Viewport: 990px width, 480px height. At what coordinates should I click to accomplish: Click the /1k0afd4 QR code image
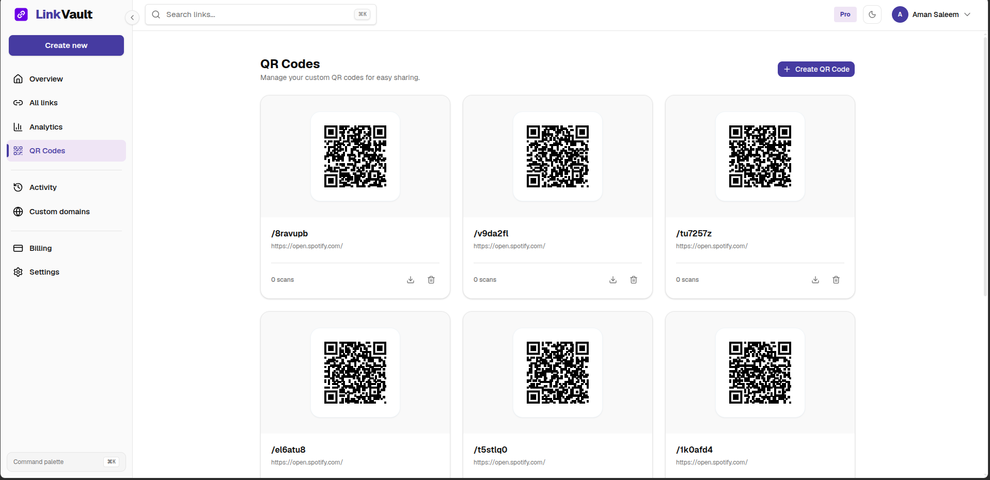coord(760,373)
